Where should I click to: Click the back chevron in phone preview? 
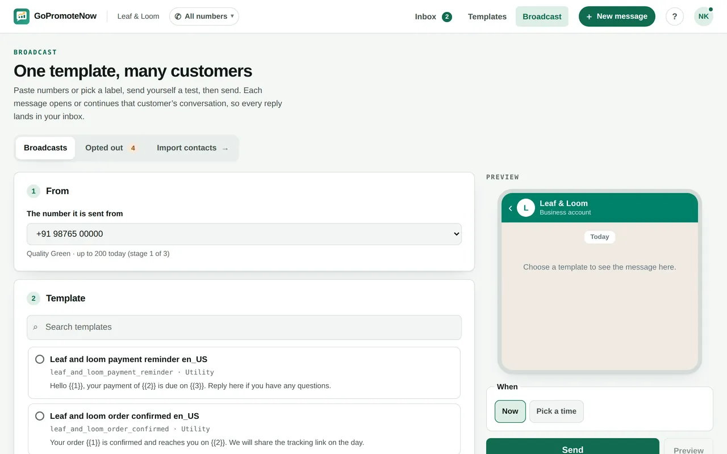[510, 208]
